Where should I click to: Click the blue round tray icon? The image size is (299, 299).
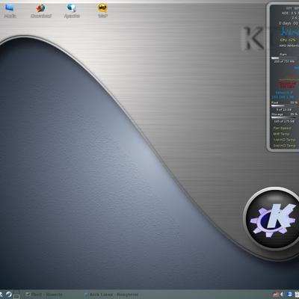290,295
